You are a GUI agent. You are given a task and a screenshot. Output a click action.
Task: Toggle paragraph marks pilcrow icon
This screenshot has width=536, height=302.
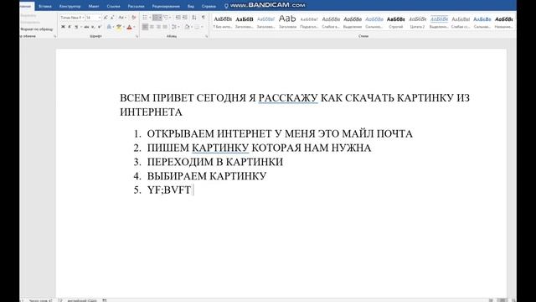[x=203, y=17]
